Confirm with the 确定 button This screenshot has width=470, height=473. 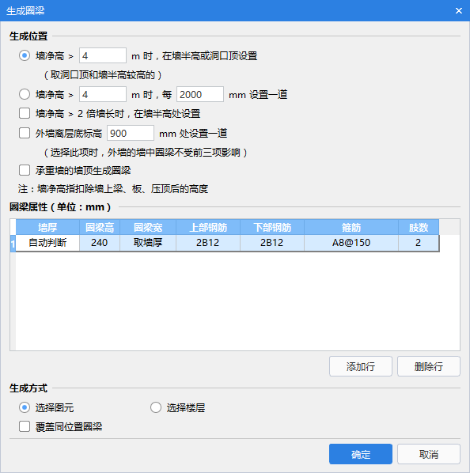pos(361,454)
